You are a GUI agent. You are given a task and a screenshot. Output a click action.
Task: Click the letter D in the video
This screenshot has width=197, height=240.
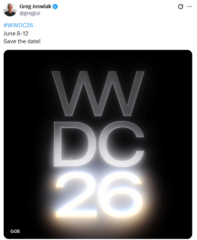tap(75, 144)
